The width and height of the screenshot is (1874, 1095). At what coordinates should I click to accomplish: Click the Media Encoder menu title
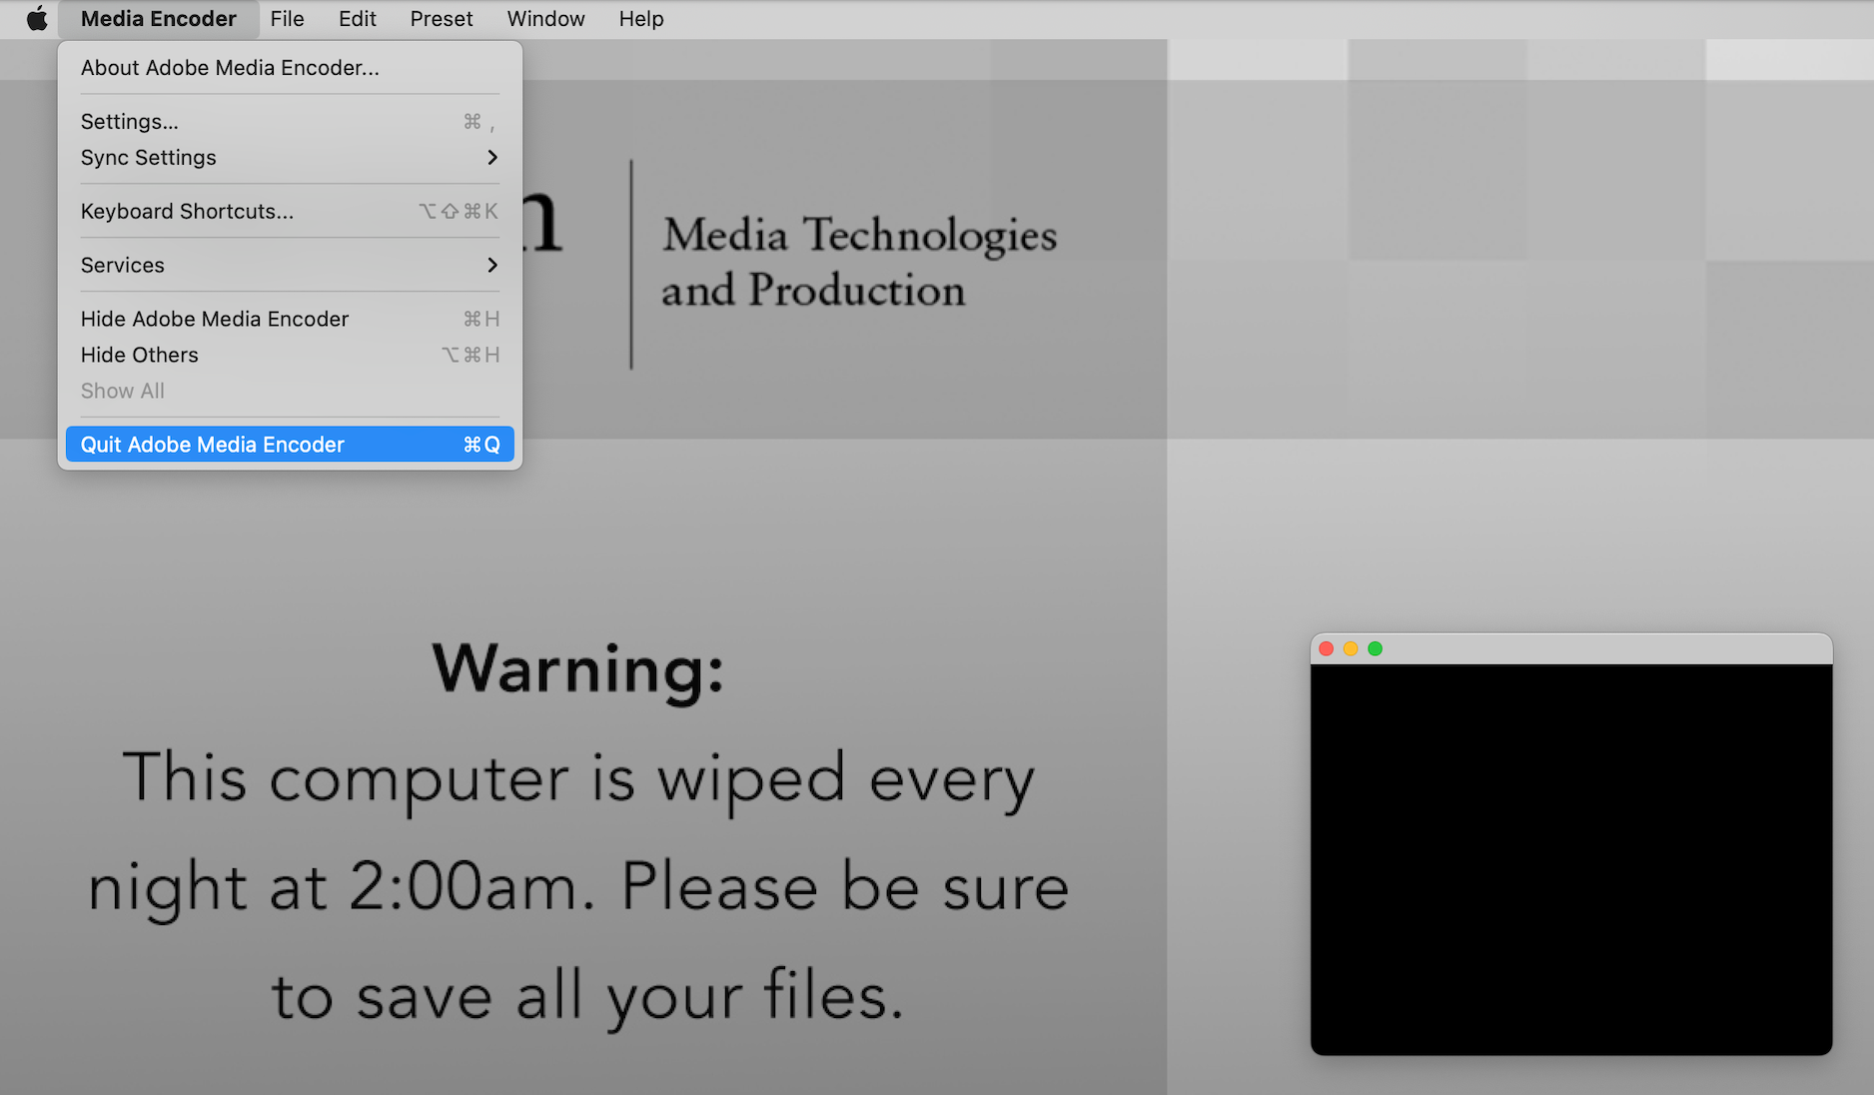tap(159, 19)
